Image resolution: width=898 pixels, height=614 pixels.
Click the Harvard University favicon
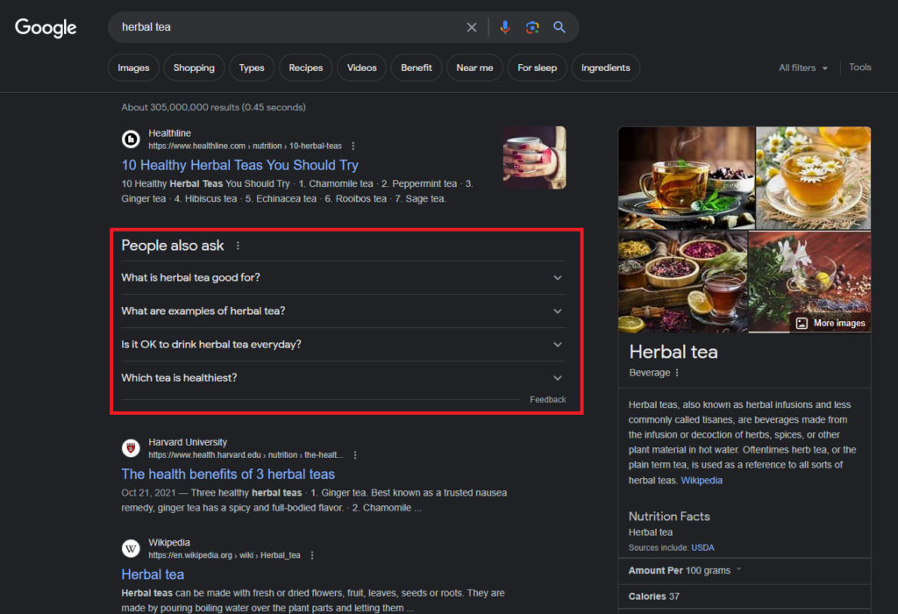[x=131, y=448]
